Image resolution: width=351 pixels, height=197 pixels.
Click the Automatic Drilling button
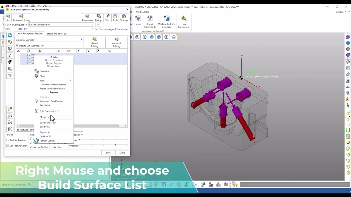tap(117, 42)
